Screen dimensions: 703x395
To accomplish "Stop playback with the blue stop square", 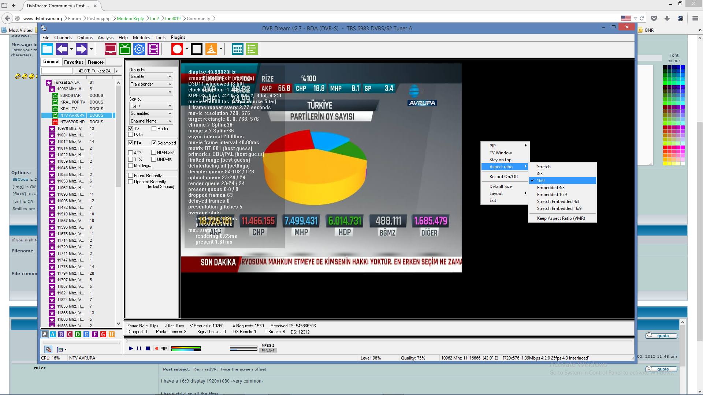I will 148,349.
